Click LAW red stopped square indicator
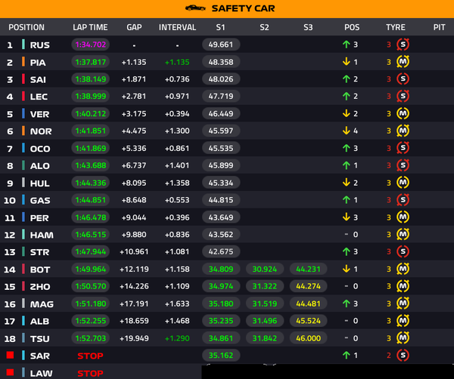The height and width of the screenshot is (379, 454). 10,372
